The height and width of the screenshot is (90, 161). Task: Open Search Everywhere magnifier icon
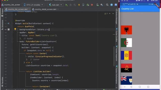[107, 5]
